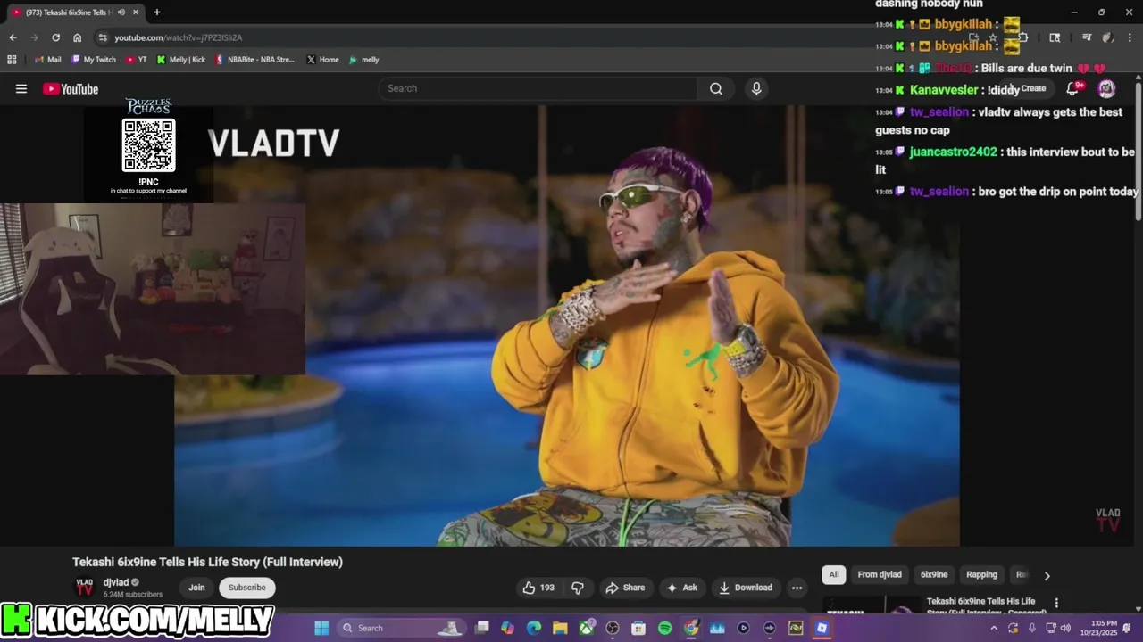1143x642 pixels.
Task: Activate voice search microphone icon
Action: pos(756,88)
